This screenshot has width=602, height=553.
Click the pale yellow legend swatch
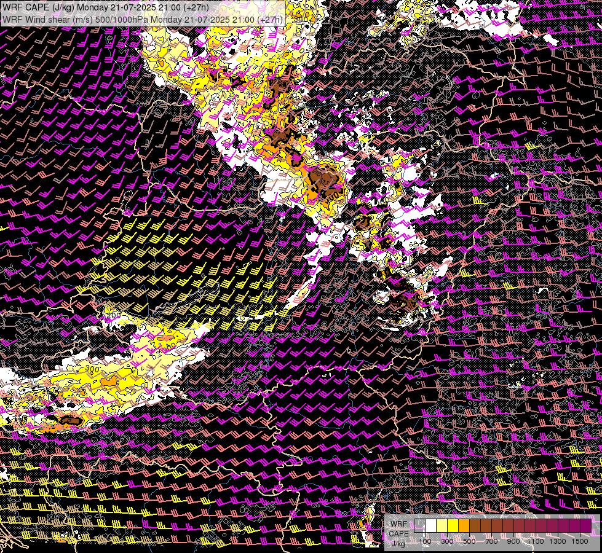(x=442, y=526)
